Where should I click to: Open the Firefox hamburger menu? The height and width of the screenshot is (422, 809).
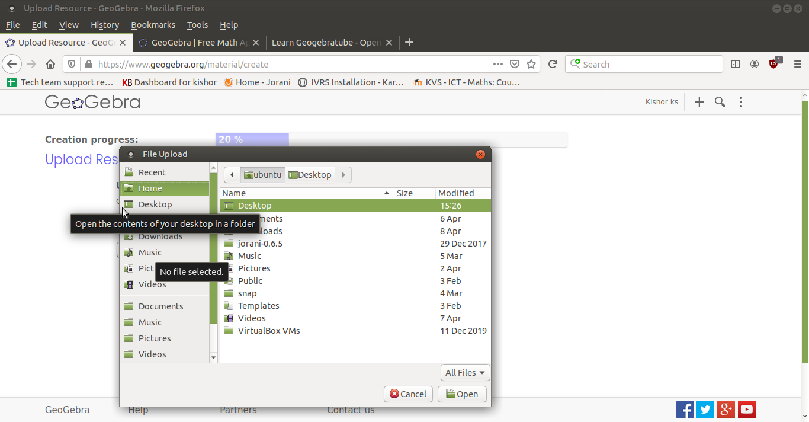pyautogui.click(x=798, y=64)
